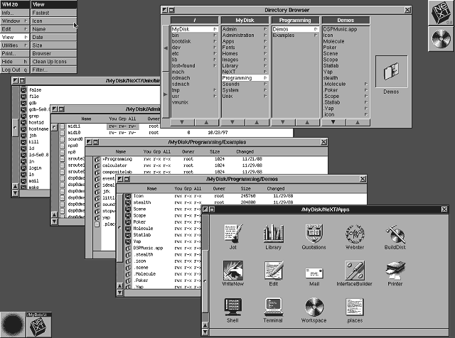Screen dimensions: 455x338
Task: Expand Examples in the Programming column
Action: (x=316, y=35)
